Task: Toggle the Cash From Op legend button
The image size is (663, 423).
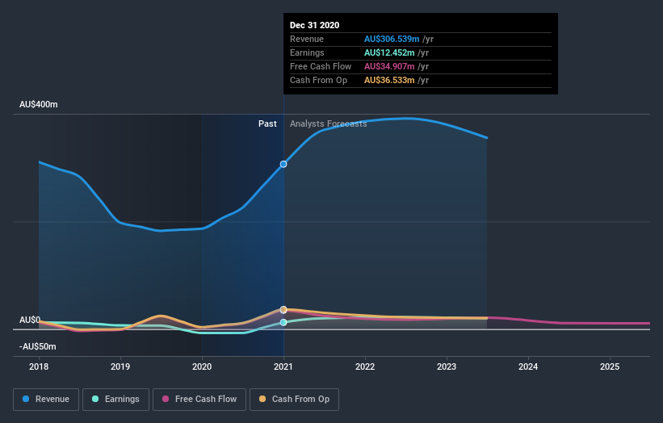Action: (x=294, y=400)
